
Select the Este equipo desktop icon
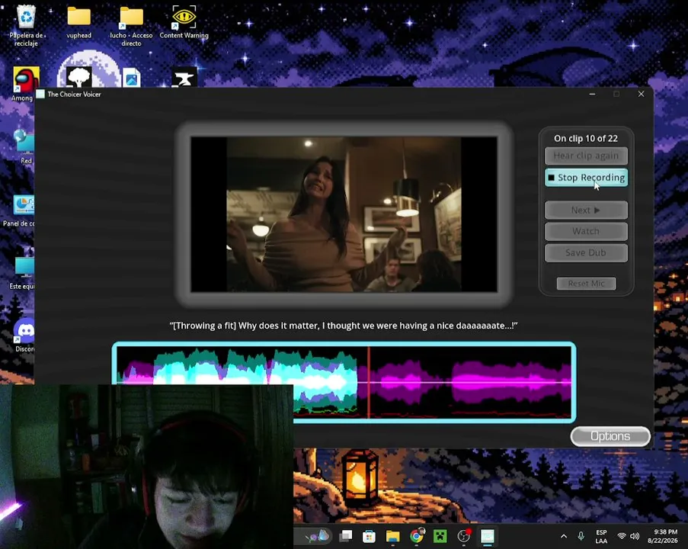pyautogui.click(x=23, y=273)
